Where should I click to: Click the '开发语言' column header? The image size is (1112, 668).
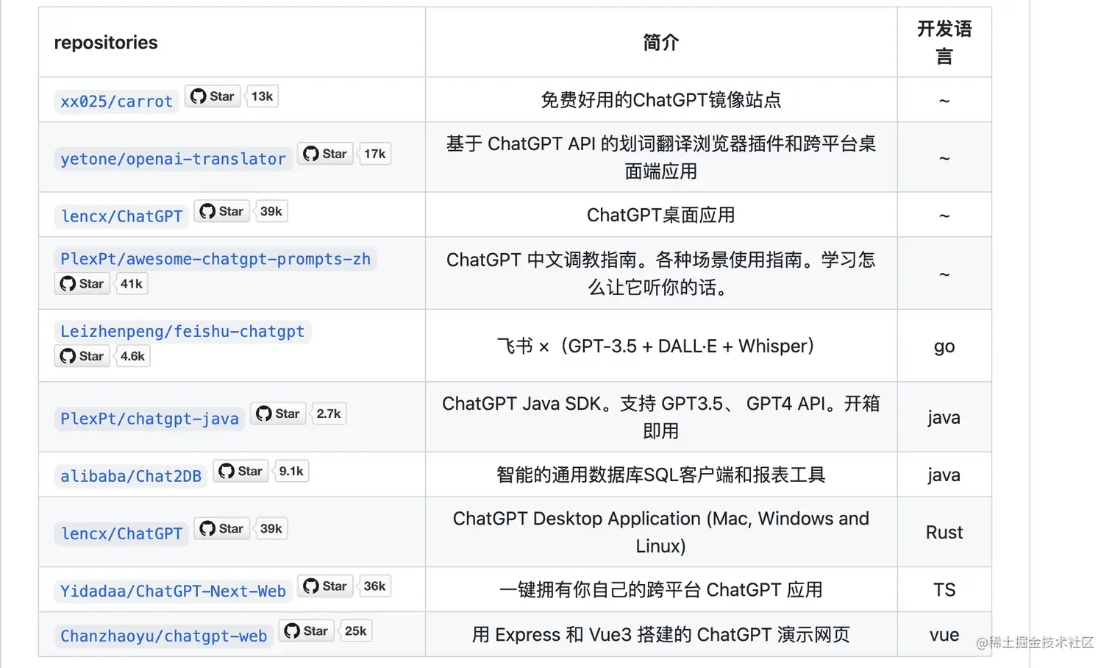click(944, 43)
